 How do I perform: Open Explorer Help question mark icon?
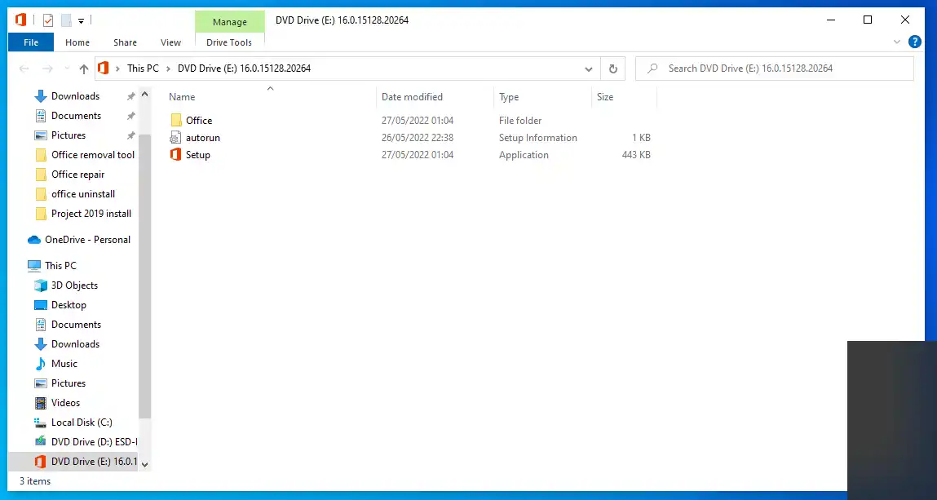pyautogui.click(x=914, y=42)
